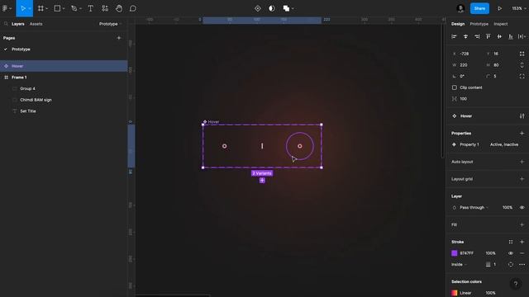529x297 pixels.
Task: Align vertical centers
Action: (499, 36)
